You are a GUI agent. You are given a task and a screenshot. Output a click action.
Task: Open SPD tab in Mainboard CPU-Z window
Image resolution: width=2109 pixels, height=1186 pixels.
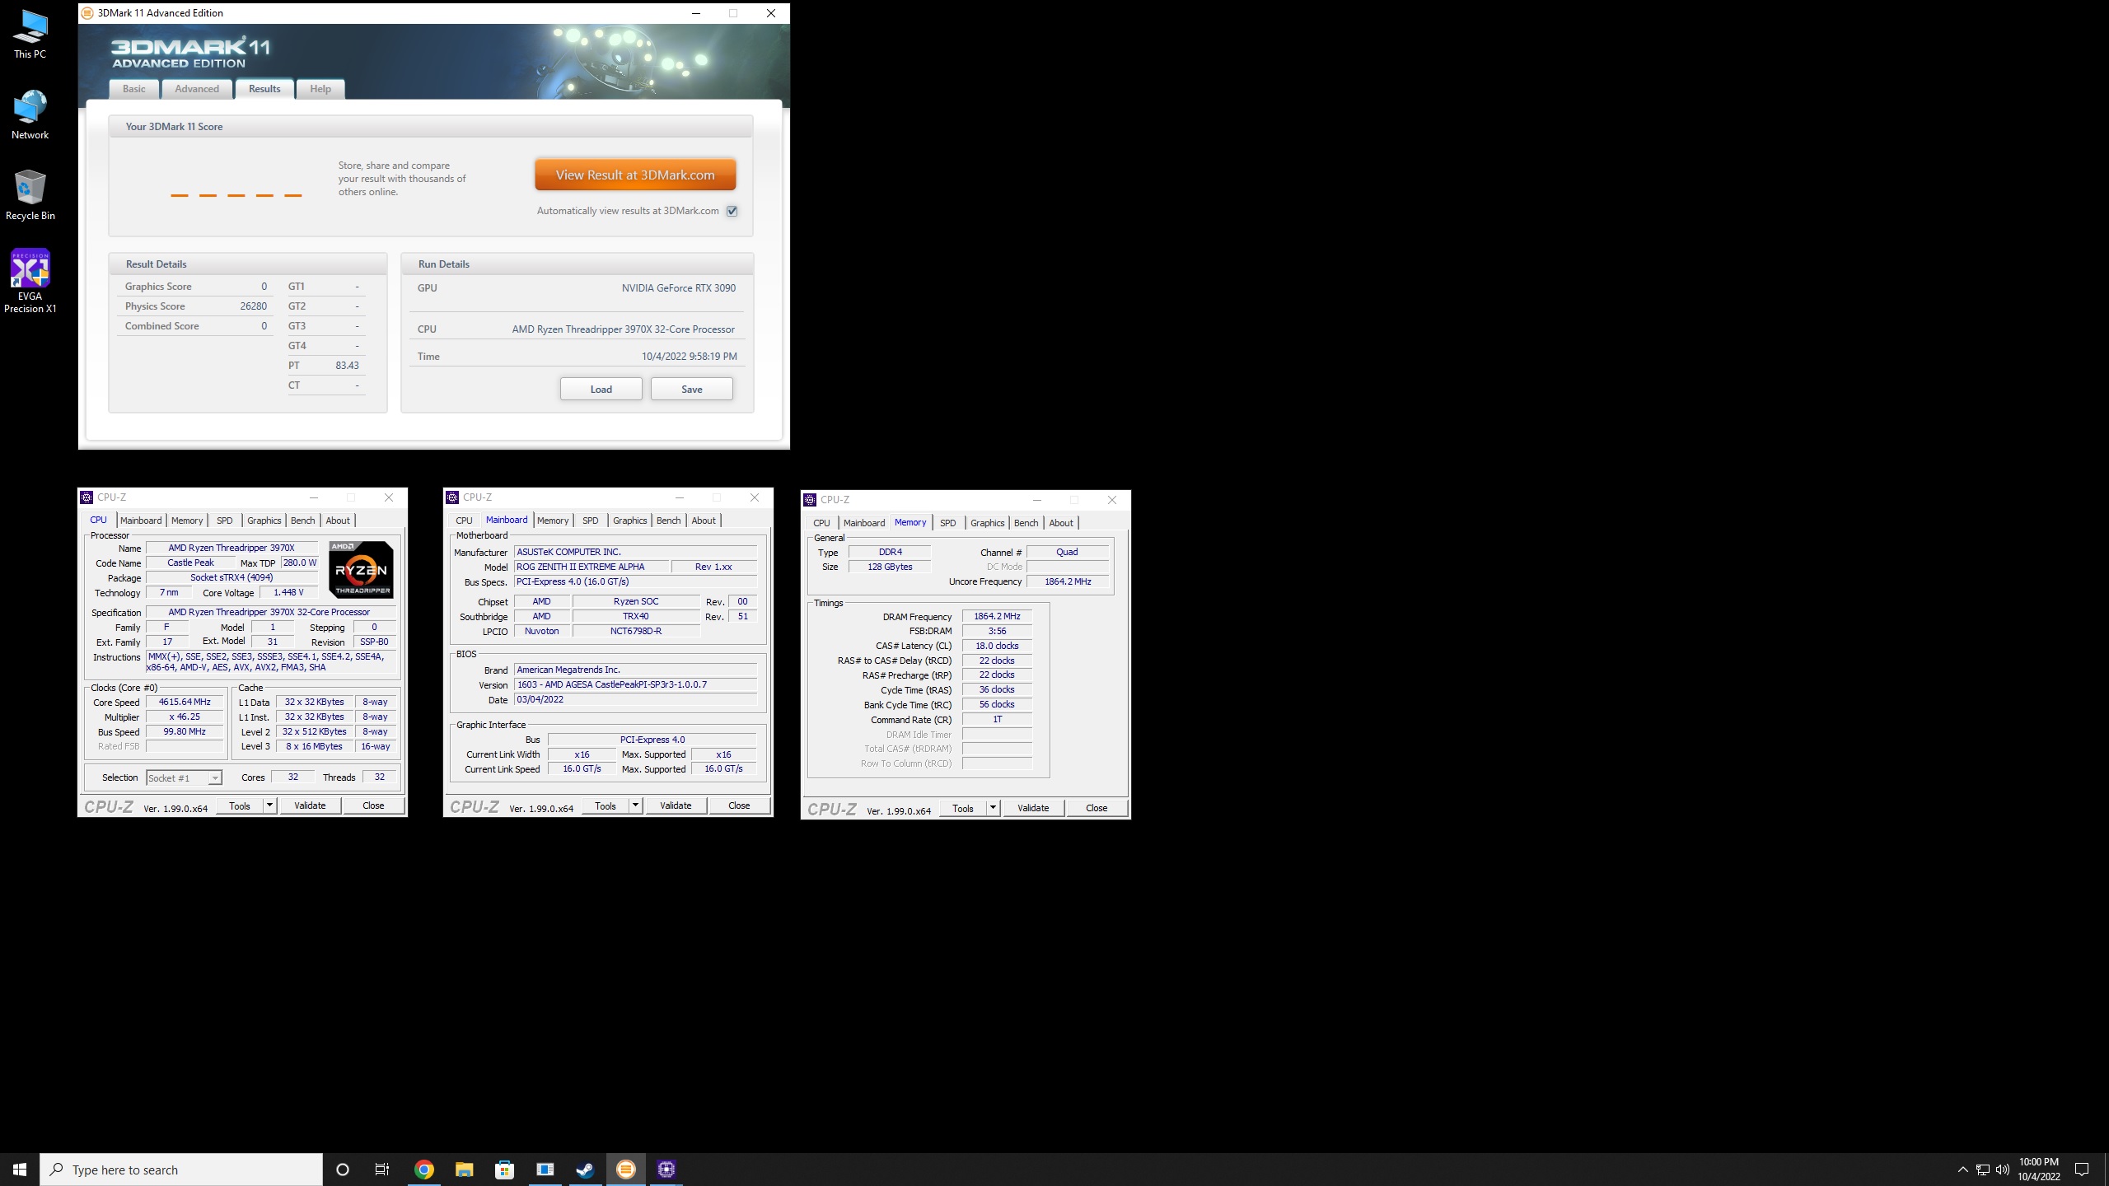pyautogui.click(x=591, y=521)
